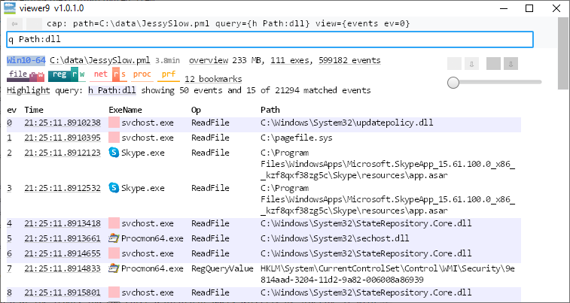The width and height of the screenshot is (570, 303).
Task: Toggle the file events filter
Action: 18,74
